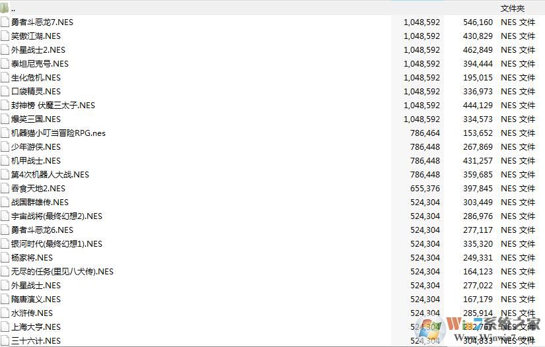Select file name 外星战士.NES
The image size is (545, 347).
point(36,286)
